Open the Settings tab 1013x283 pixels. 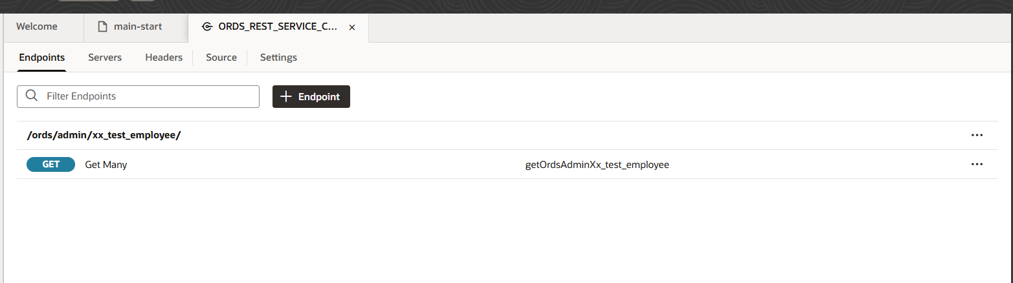coord(278,58)
